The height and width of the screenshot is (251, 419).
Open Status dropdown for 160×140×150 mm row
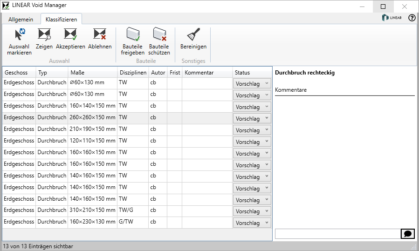pyautogui.click(x=252, y=107)
